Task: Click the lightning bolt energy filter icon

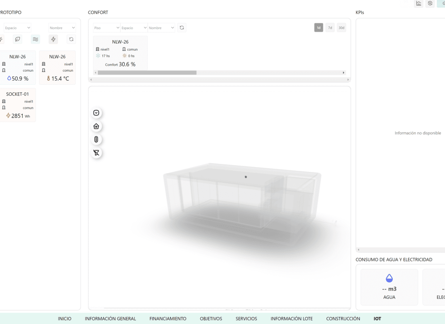Action: tap(53, 39)
